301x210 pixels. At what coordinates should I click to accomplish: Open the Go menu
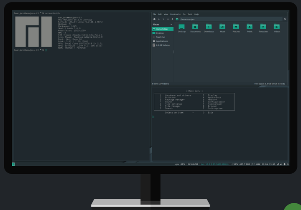click(x=184, y=14)
